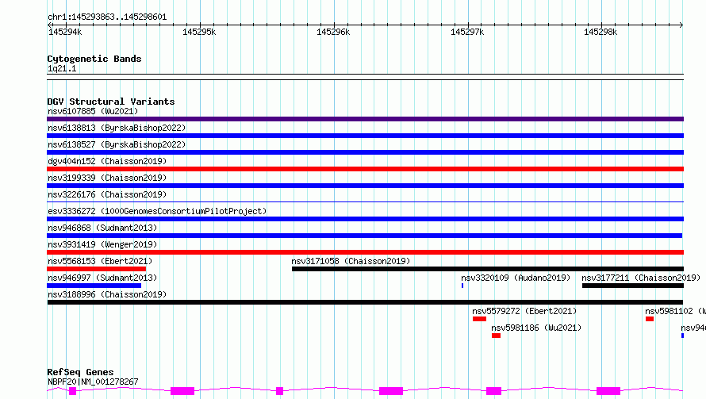Viewport: 706px width, 399px height.
Task: Click the 145298k ruler position label
Action: (x=600, y=32)
